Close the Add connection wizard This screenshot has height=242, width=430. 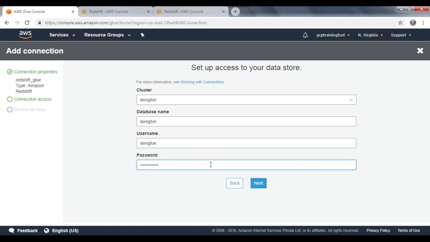point(420,51)
